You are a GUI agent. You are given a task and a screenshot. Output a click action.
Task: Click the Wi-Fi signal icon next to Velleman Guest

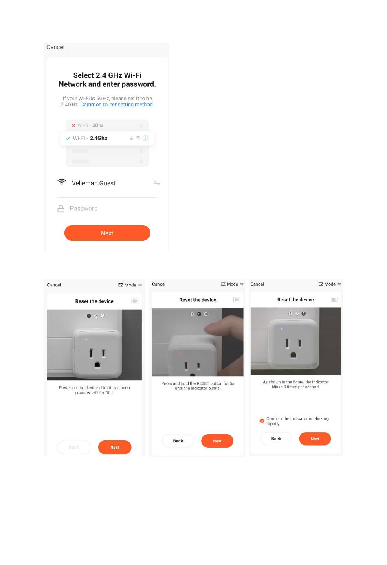62,182
